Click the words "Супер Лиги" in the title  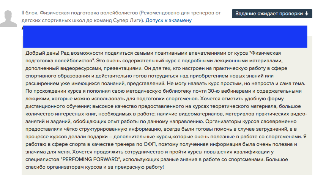tap(129, 20)
